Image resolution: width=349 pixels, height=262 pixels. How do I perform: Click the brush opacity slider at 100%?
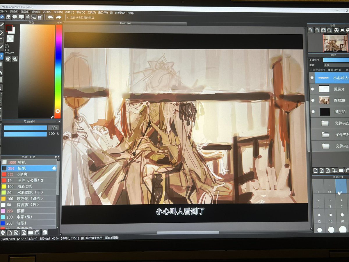click(25, 134)
